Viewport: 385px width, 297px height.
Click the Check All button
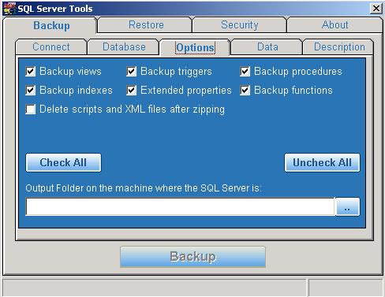[63, 163]
